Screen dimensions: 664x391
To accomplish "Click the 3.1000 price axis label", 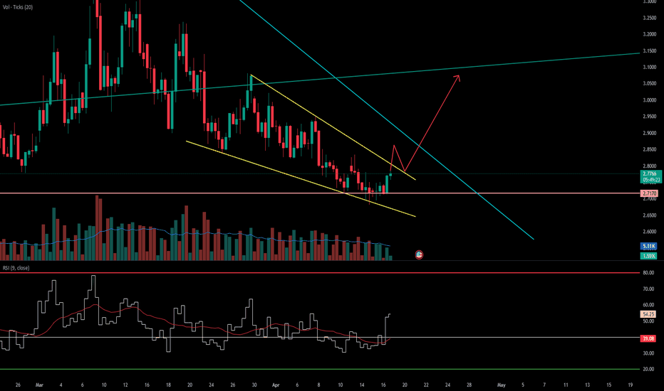I will coord(650,68).
